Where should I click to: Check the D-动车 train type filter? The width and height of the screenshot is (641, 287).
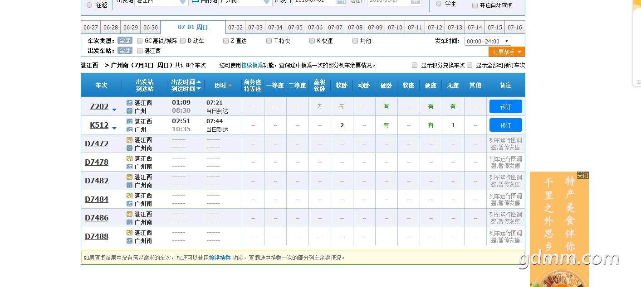tap(183, 41)
